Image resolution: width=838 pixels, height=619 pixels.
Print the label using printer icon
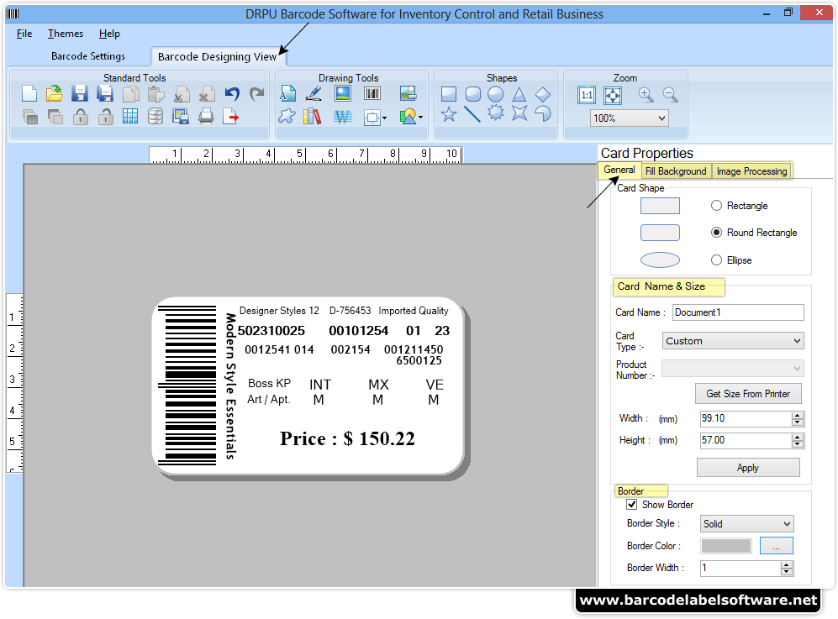[206, 116]
